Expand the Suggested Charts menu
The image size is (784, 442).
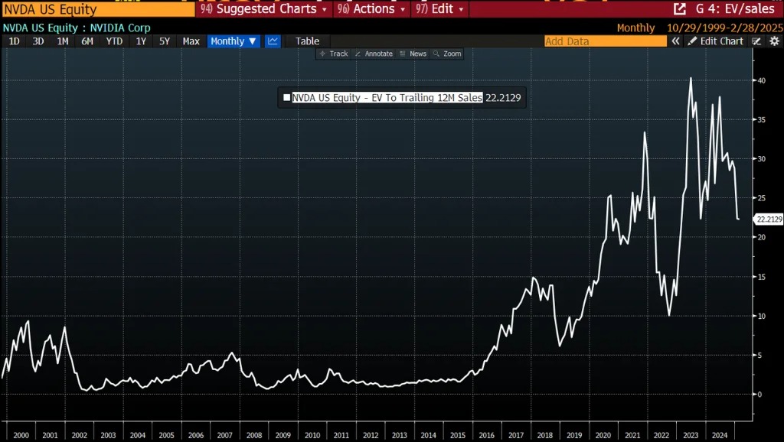pyautogui.click(x=263, y=9)
